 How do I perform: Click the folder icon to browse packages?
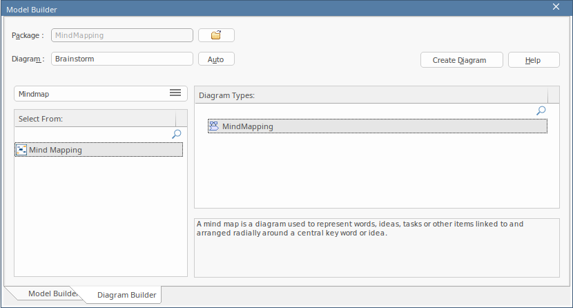click(x=216, y=35)
